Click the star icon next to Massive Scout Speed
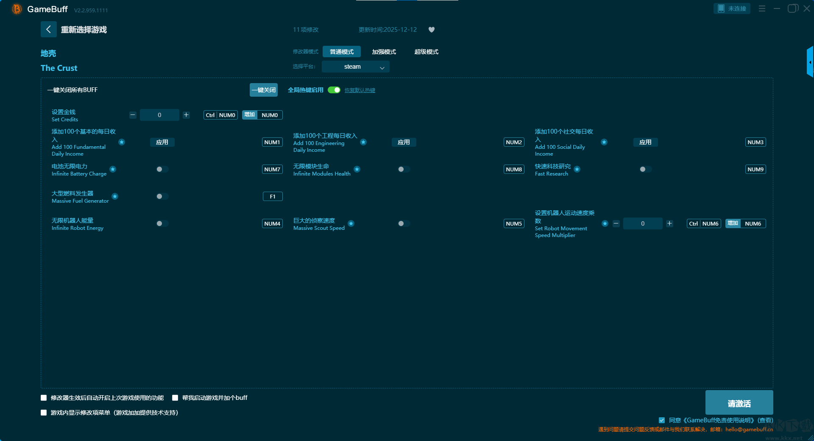This screenshot has height=441, width=814. tap(351, 223)
